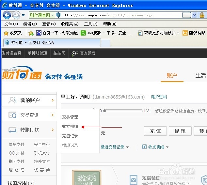
Task: Click the 短信验证 envelope icon
Action: point(134,180)
